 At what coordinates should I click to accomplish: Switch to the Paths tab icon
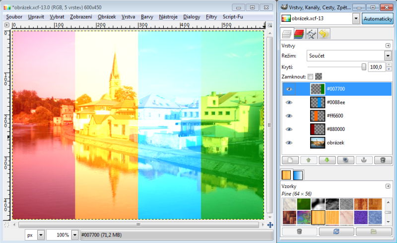[x=311, y=34]
